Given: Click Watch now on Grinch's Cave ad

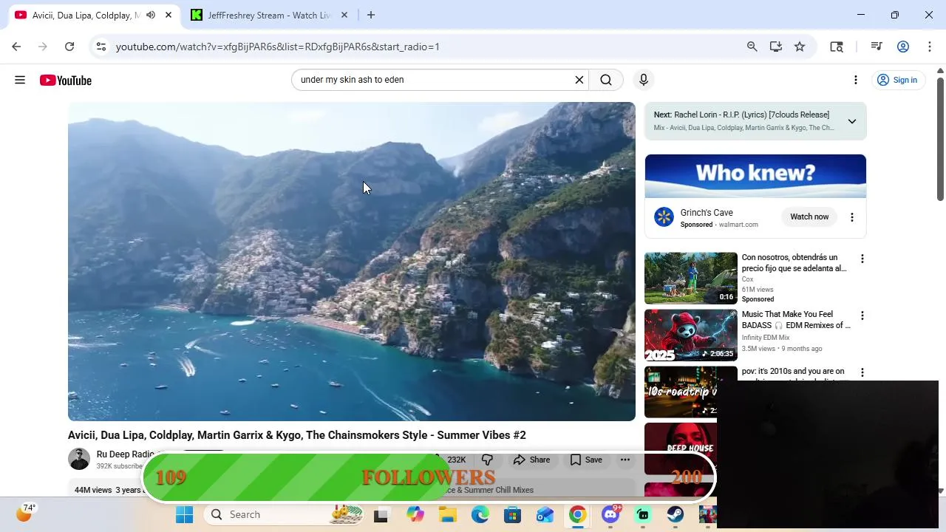Looking at the screenshot, I should pyautogui.click(x=809, y=217).
